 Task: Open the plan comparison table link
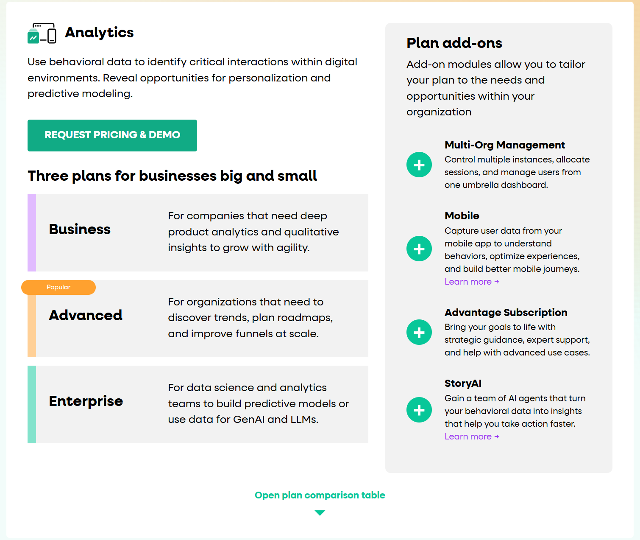(x=320, y=495)
